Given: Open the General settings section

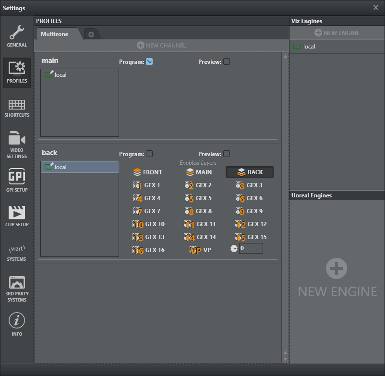Looking at the screenshot, I should coord(17,36).
